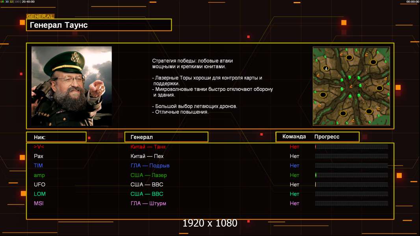Select player nick "amp"
The image size is (420, 236).
pos(39,175)
